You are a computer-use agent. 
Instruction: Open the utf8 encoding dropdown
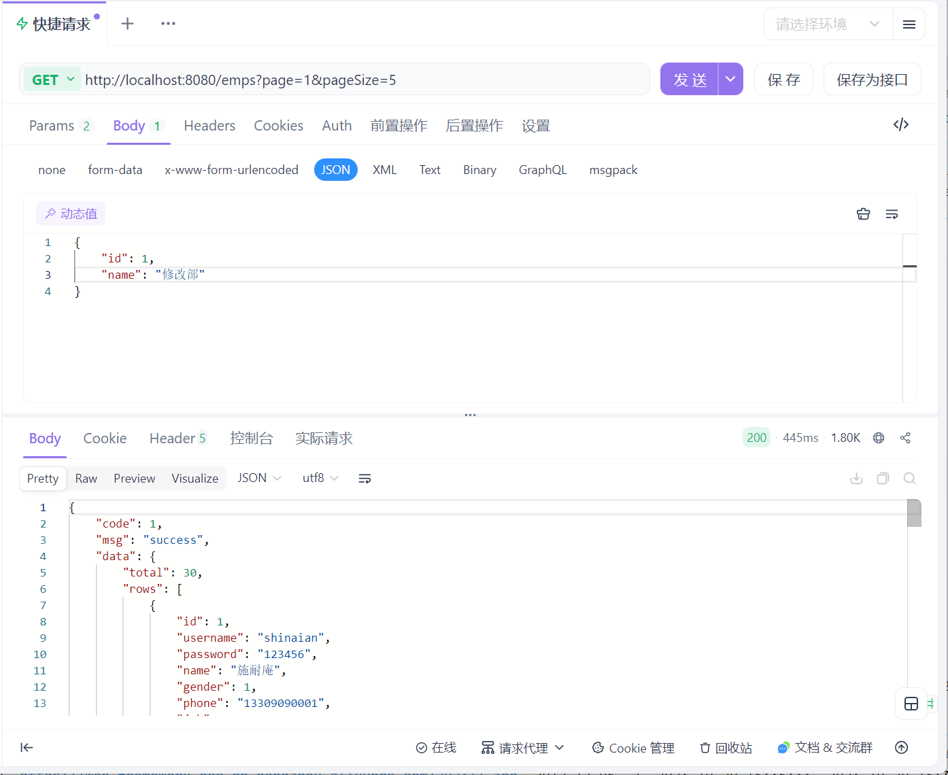pos(320,478)
